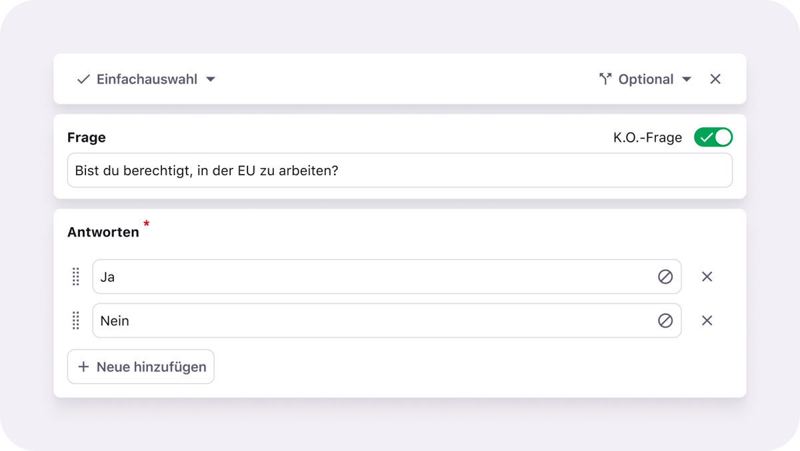Click the plus icon in Neue hinzufügen

[x=83, y=366]
